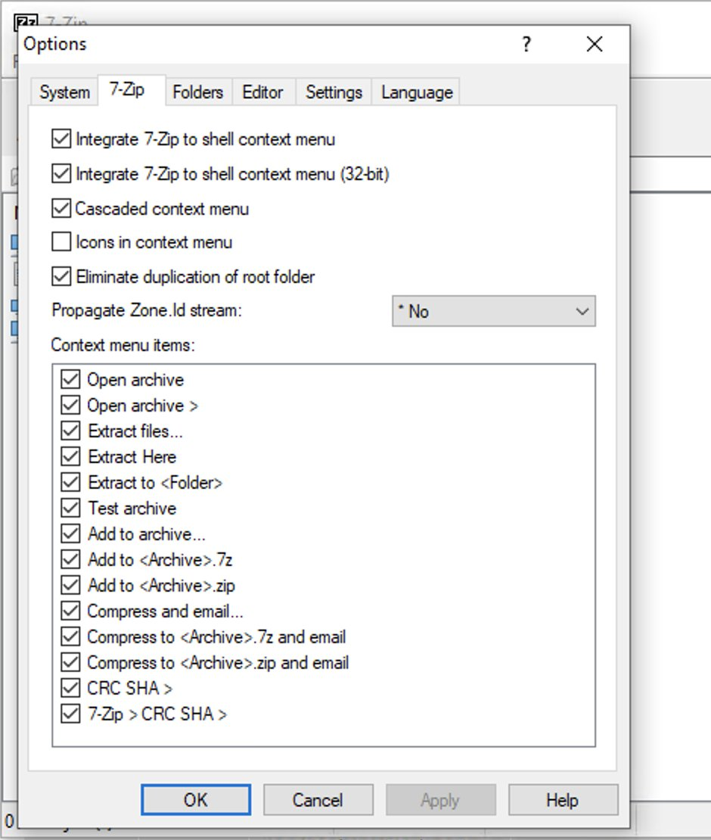Uncheck Compress and email... item
This screenshot has width=711, height=840.
pyautogui.click(x=70, y=611)
